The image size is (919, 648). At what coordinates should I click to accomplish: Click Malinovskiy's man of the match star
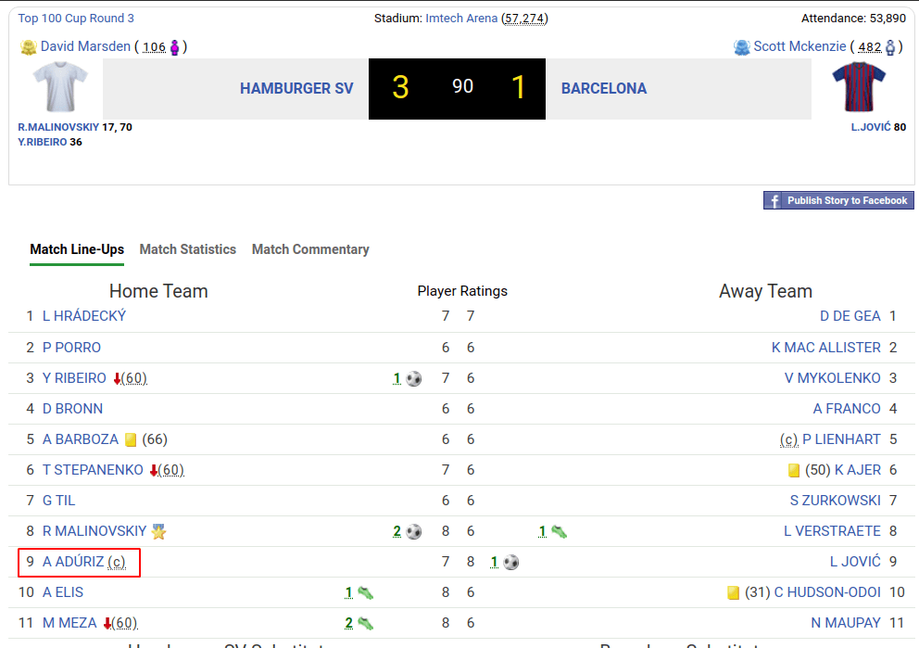pyautogui.click(x=159, y=531)
